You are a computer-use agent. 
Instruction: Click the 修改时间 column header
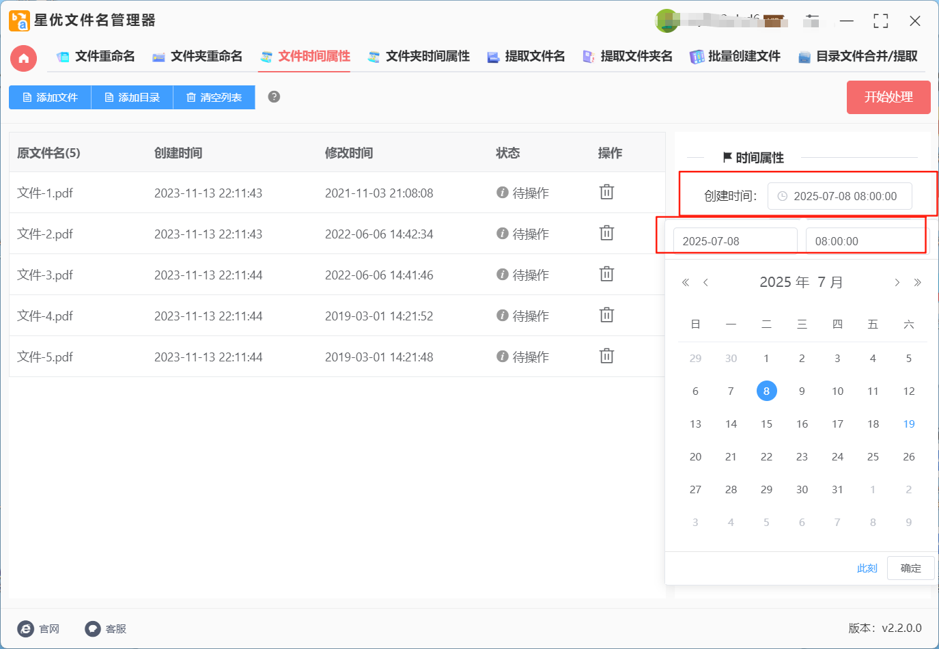click(349, 153)
